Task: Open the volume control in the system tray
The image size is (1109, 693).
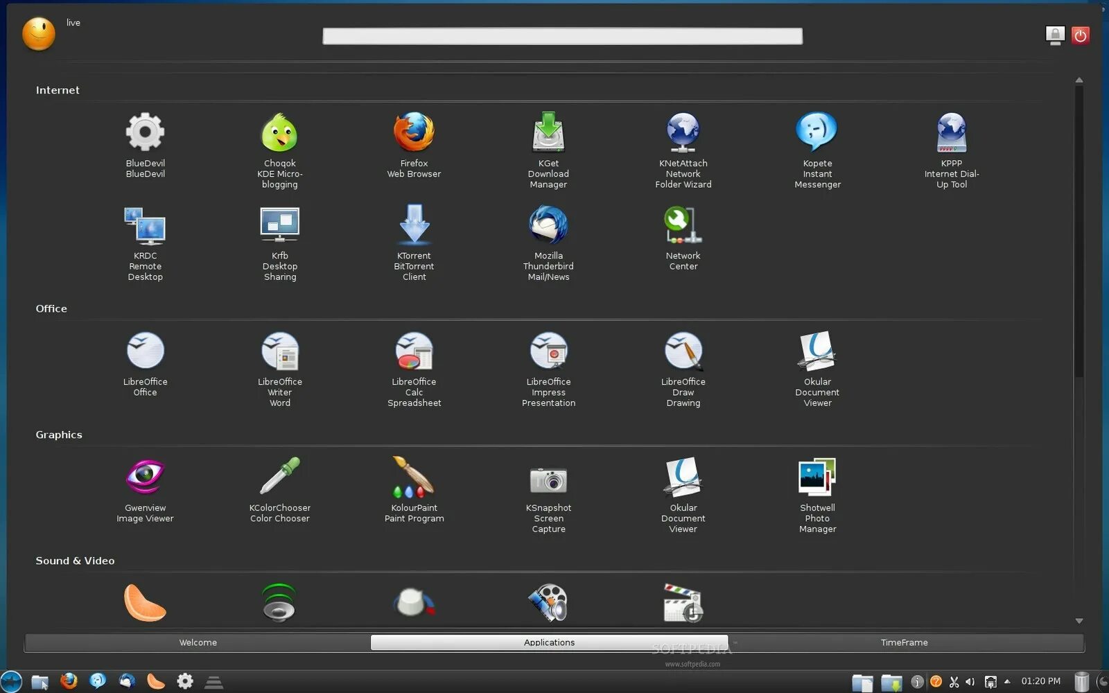Action: point(970,682)
